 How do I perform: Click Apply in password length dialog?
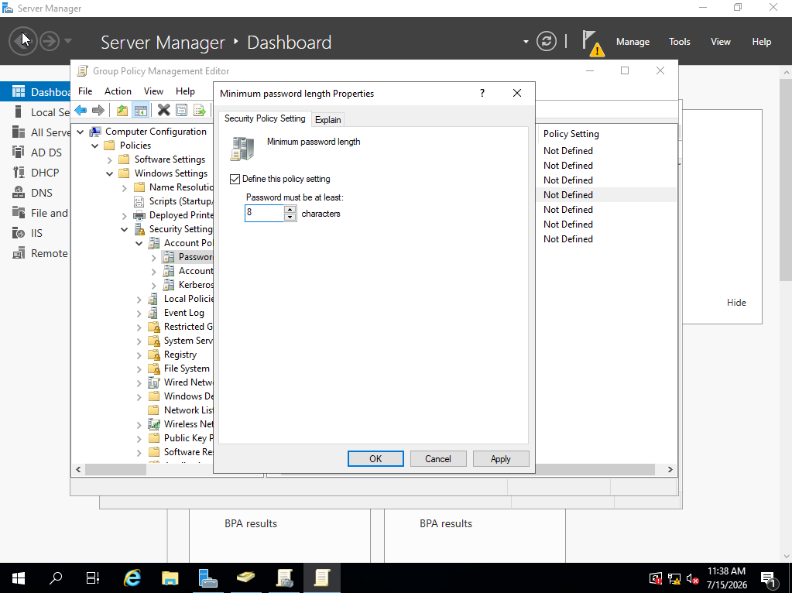coord(501,458)
